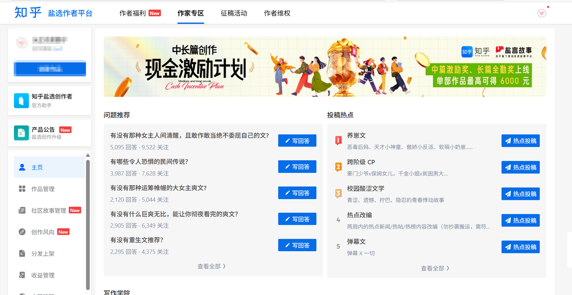Click the 产品公告 document icon
Viewport: 572px width, 295px height.
(21, 133)
